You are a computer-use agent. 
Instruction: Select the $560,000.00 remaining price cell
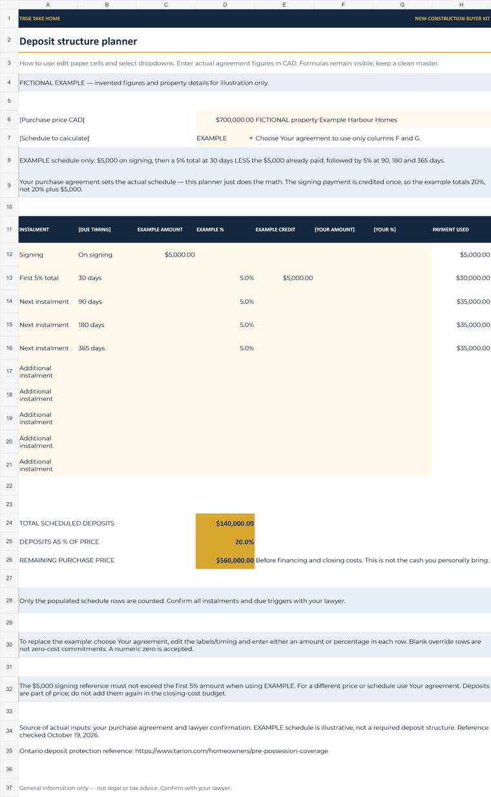[x=225, y=560]
